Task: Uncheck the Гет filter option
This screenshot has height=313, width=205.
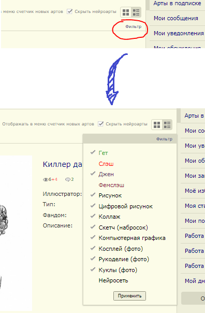Action: click(x=103, y=153)
